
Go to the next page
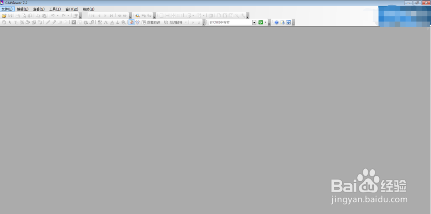[x=105, y=16]
